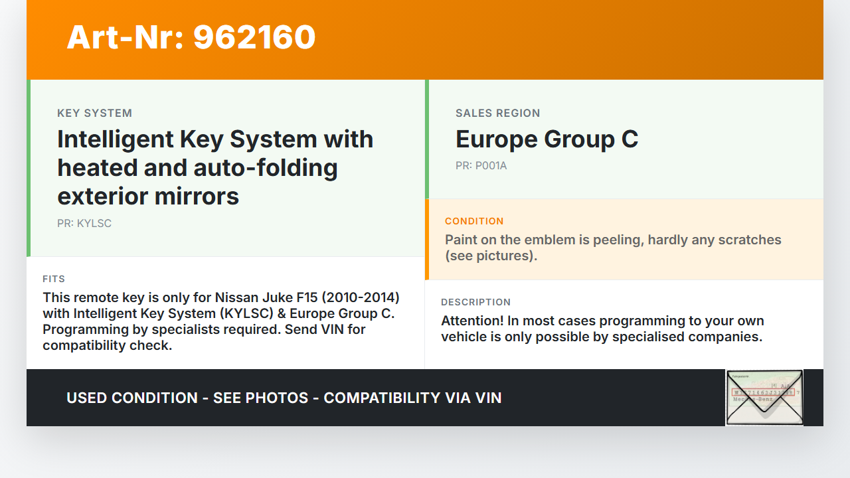Open the VIN envelope thumbnail in the footer
850x478 pixels.
[764, 398]
